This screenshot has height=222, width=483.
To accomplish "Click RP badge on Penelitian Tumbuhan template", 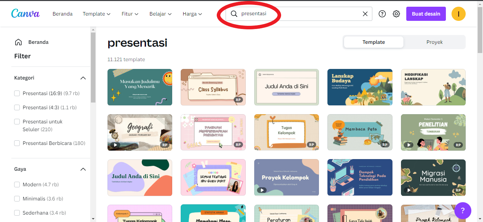I will 458,145.
